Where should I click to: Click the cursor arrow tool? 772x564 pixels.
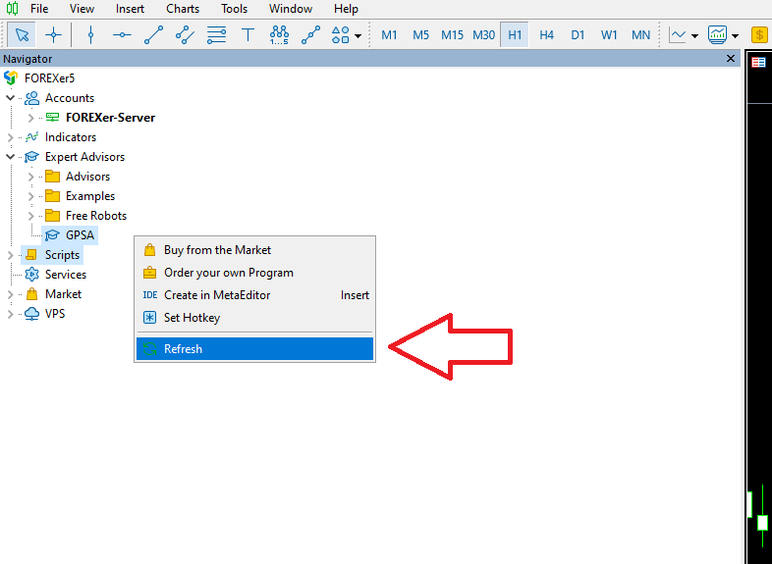tap(23, 35)
